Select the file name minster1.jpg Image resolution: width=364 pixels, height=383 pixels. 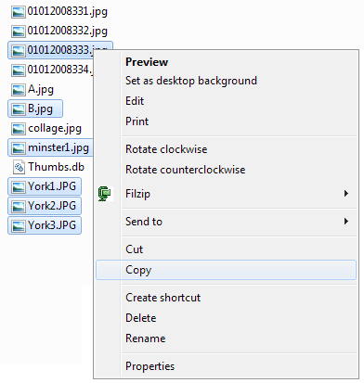click(58, 148)
